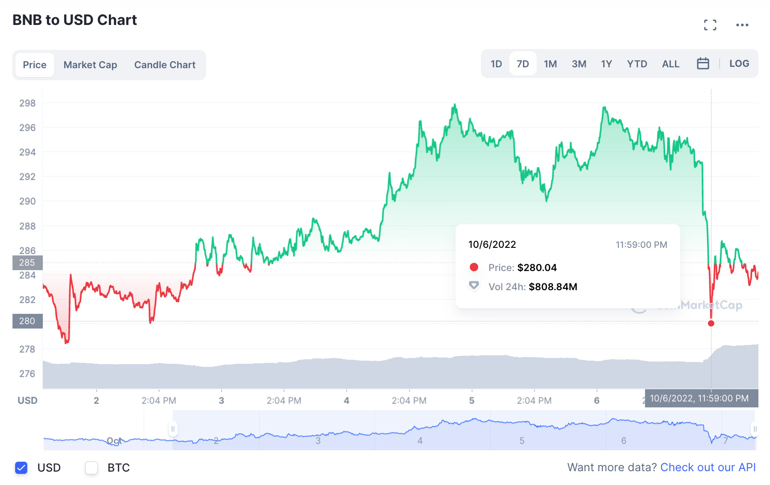Open the fullscreen chart view icon
The width and height of the screenshot is (770, 485).
tap(710, 25)
